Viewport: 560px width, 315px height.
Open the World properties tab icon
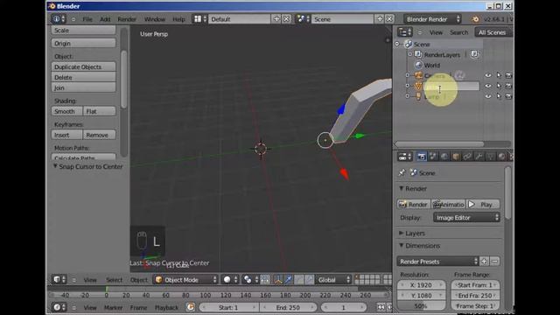pos(444,157)
